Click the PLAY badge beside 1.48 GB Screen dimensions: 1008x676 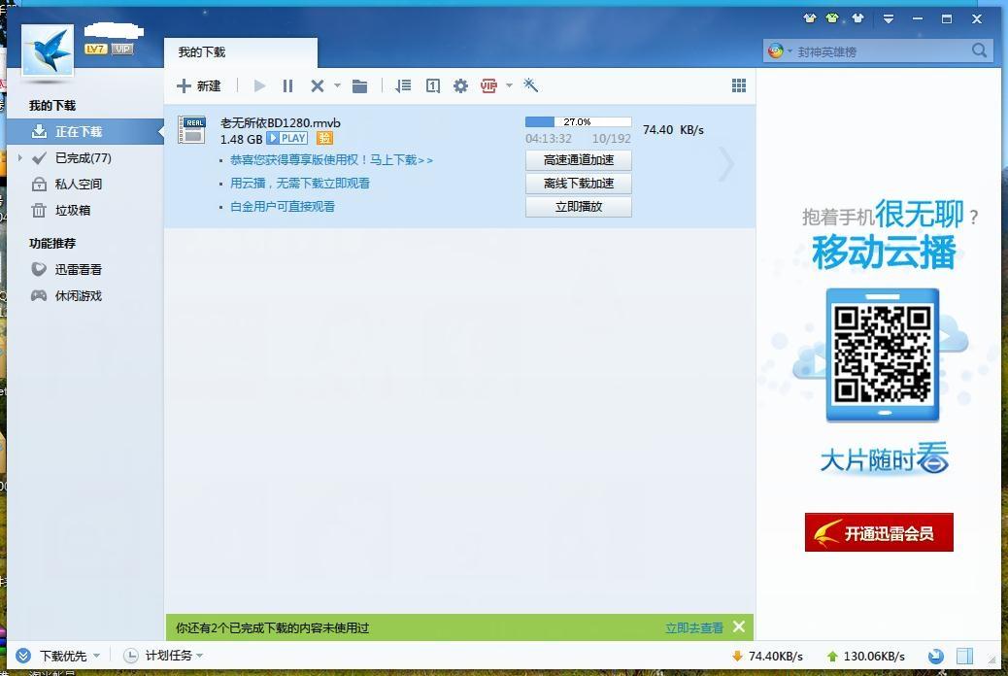tap(286, 138)
